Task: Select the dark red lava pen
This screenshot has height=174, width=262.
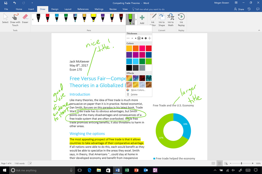Action: click(121, 18)
